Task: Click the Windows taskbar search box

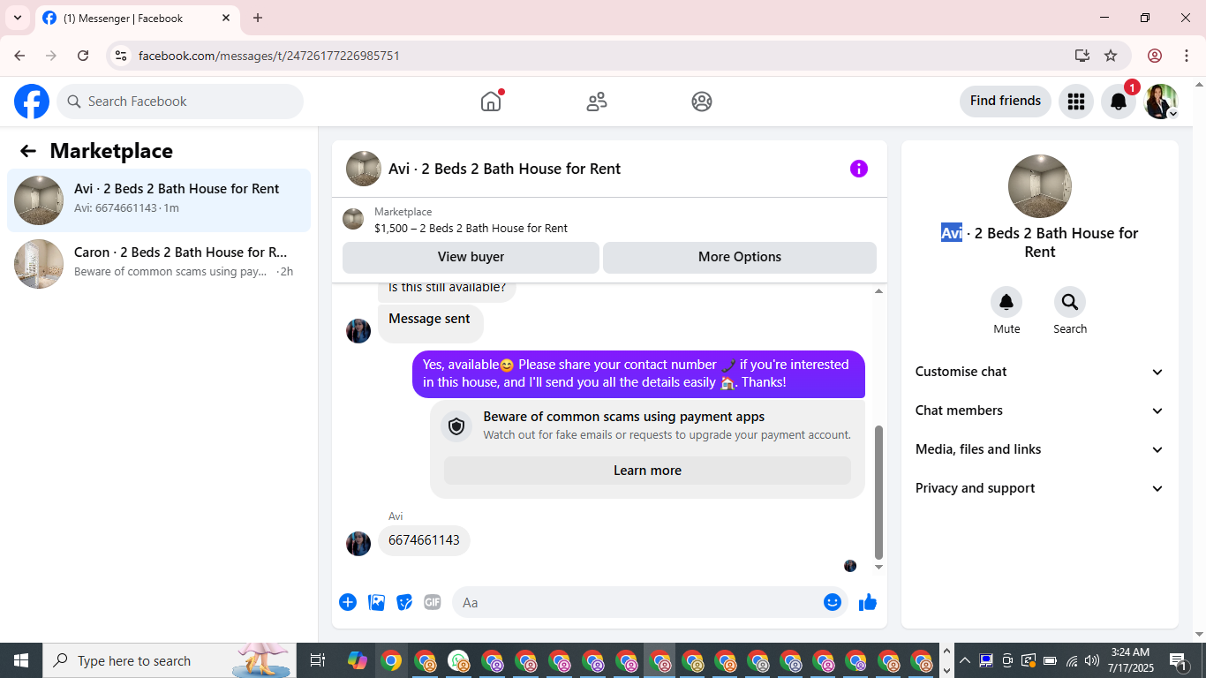Action: pyautogui.click(x=168, y=660)
